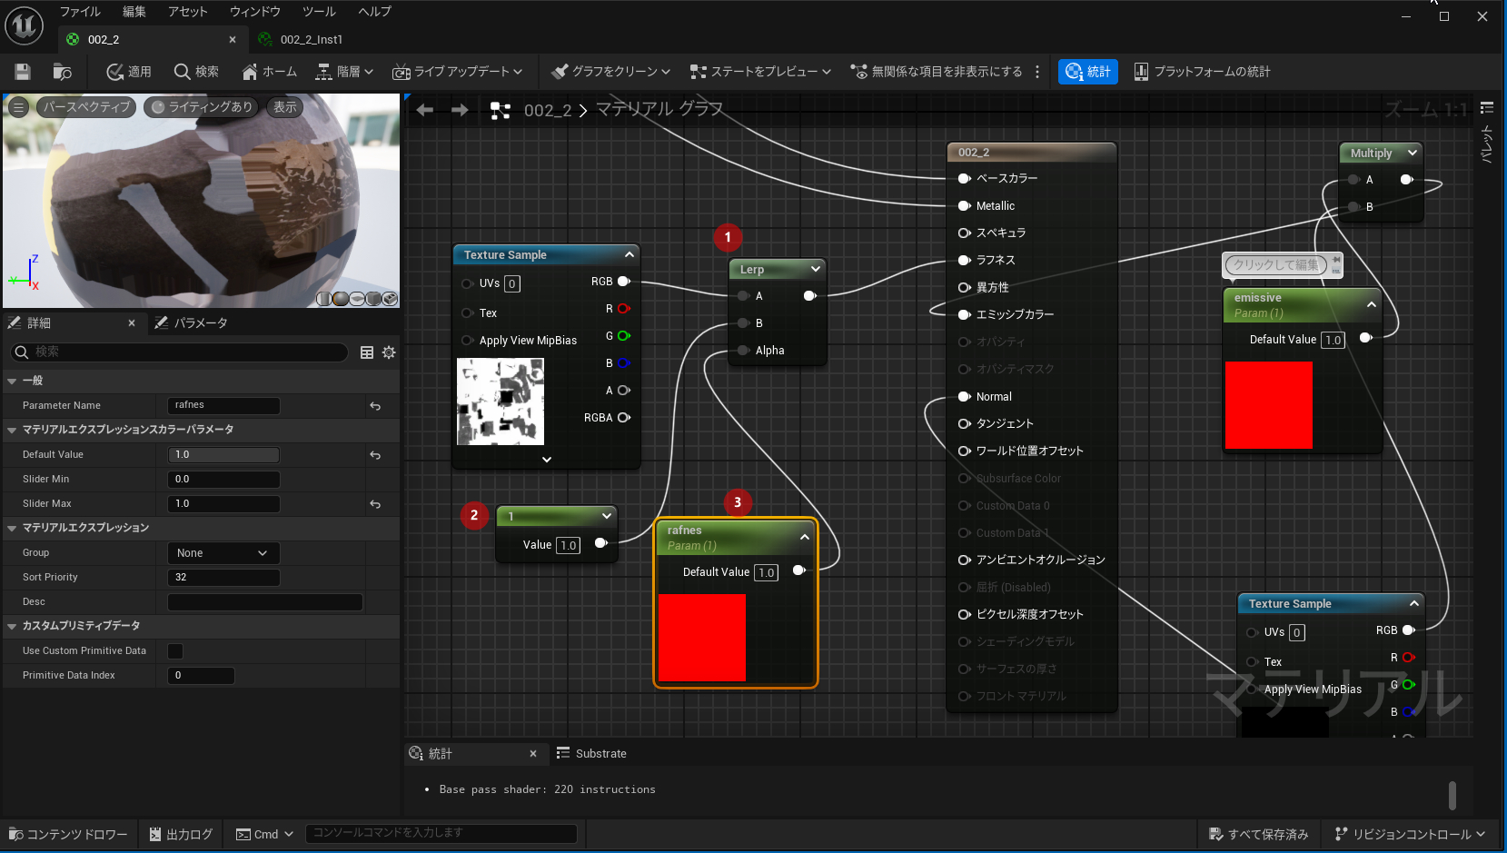Open the Content Drawer (コンテンツドロワー)
Viewport: 1507px width, 853px height.
68,834
